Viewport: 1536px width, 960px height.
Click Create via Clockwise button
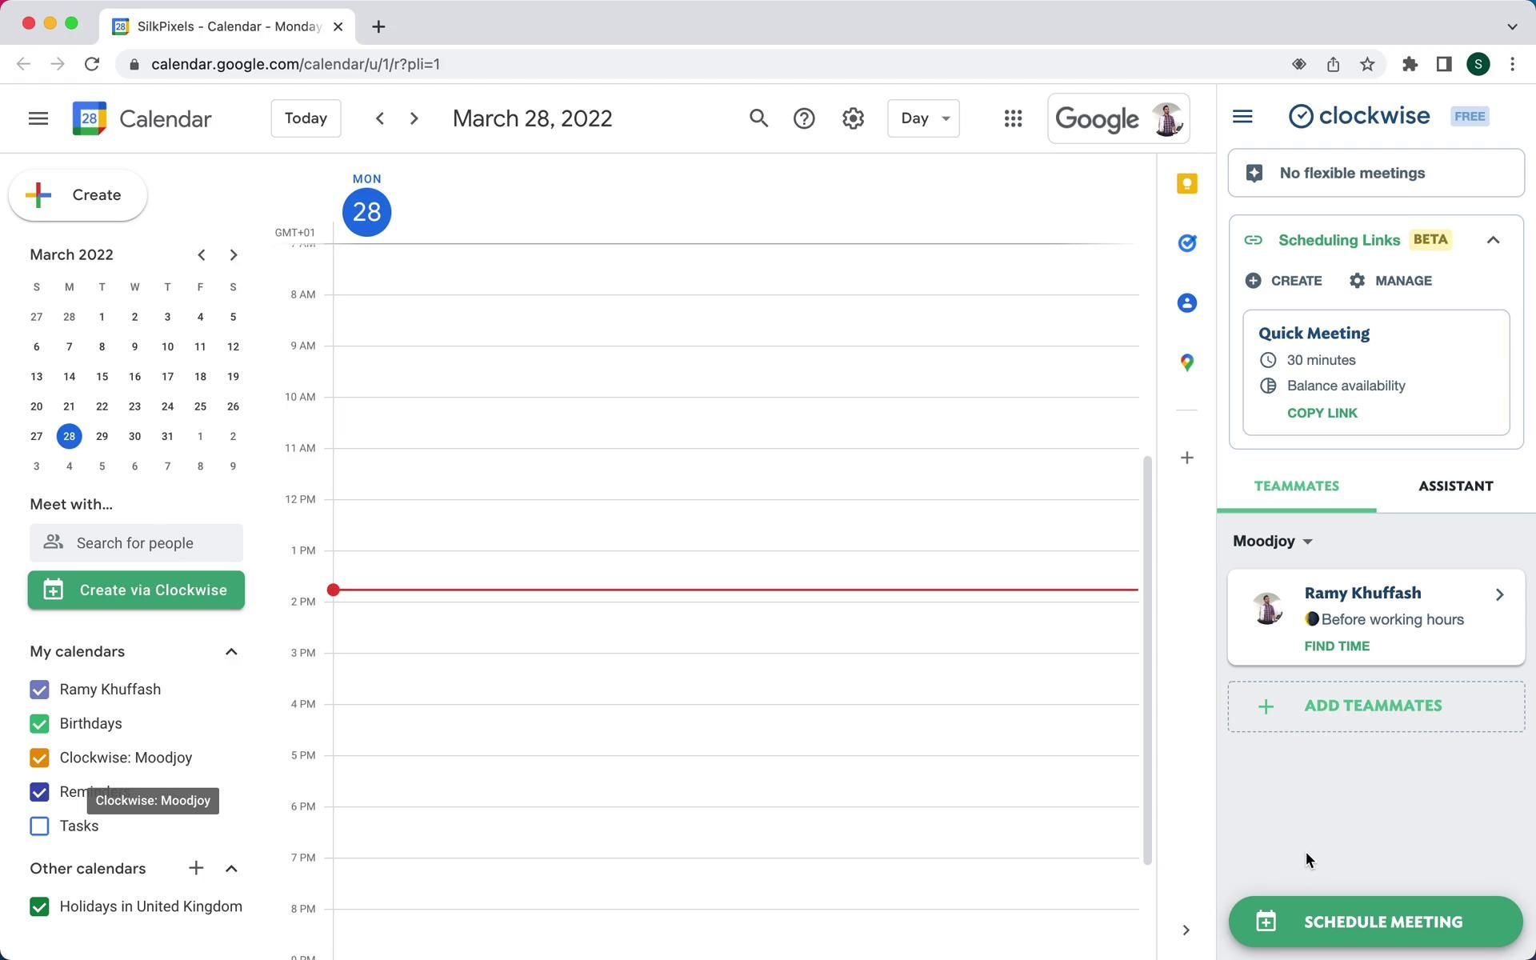(x=136, y=590)
